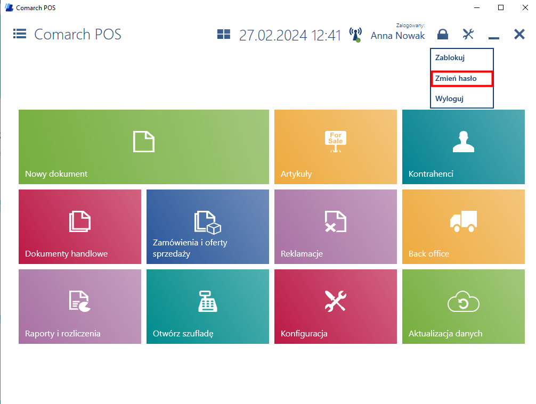Click the tile grid view icon
The height and width of the screenshot is (404, 536).
click(224, 34)
